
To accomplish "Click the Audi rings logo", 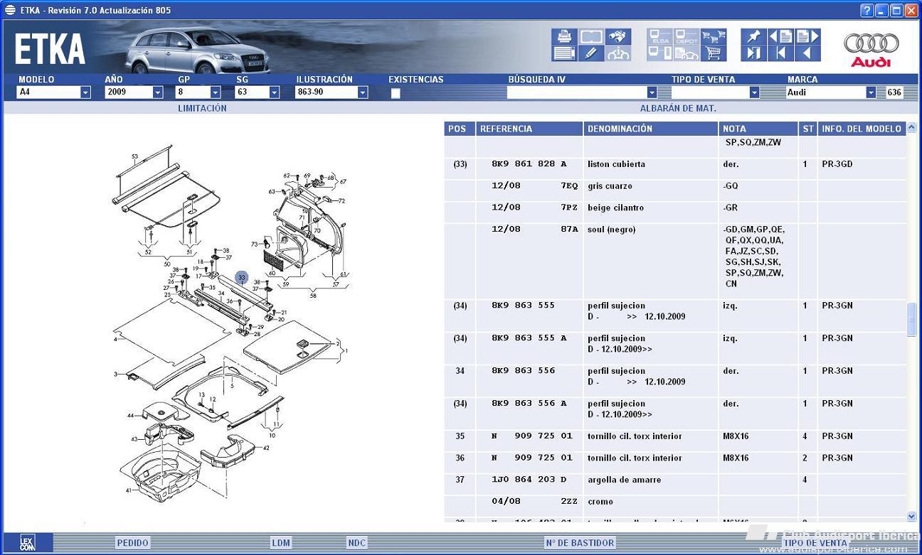I will tap(871, 43).
